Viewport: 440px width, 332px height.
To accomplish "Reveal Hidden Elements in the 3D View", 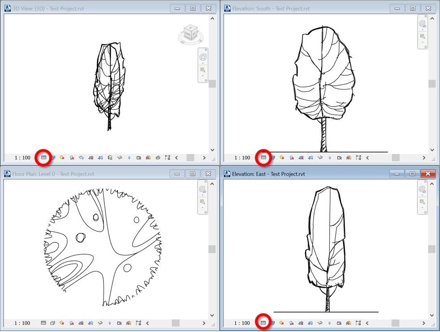I will (129, 157).
